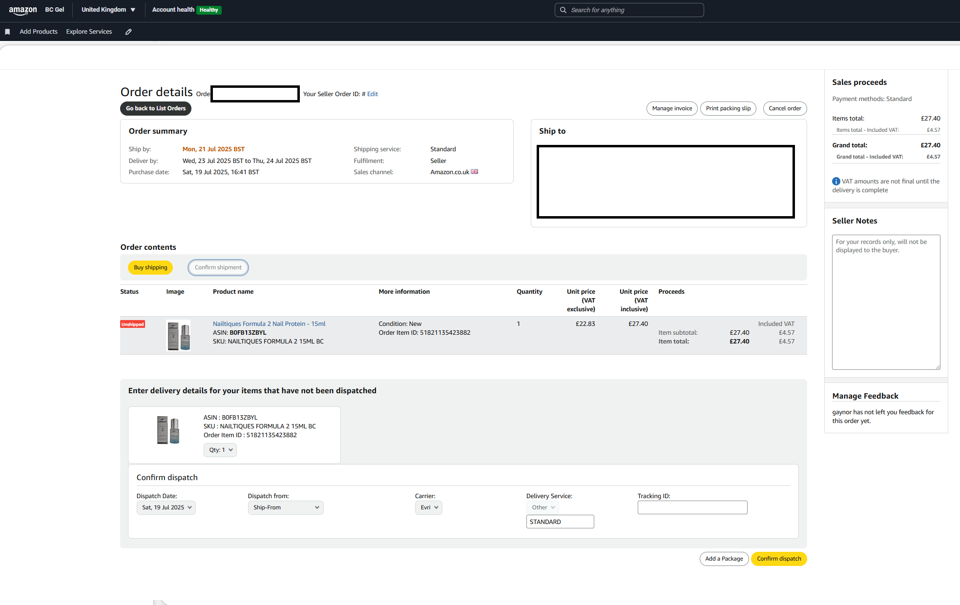Click Amazon.co.uk sales channel text
The width and height of the screenshot is (960, 605).
click(x=450, y=172)
